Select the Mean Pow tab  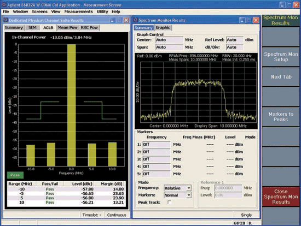pos(67,28)
